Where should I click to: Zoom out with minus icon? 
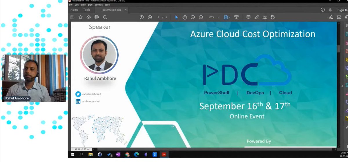point(193,17)
